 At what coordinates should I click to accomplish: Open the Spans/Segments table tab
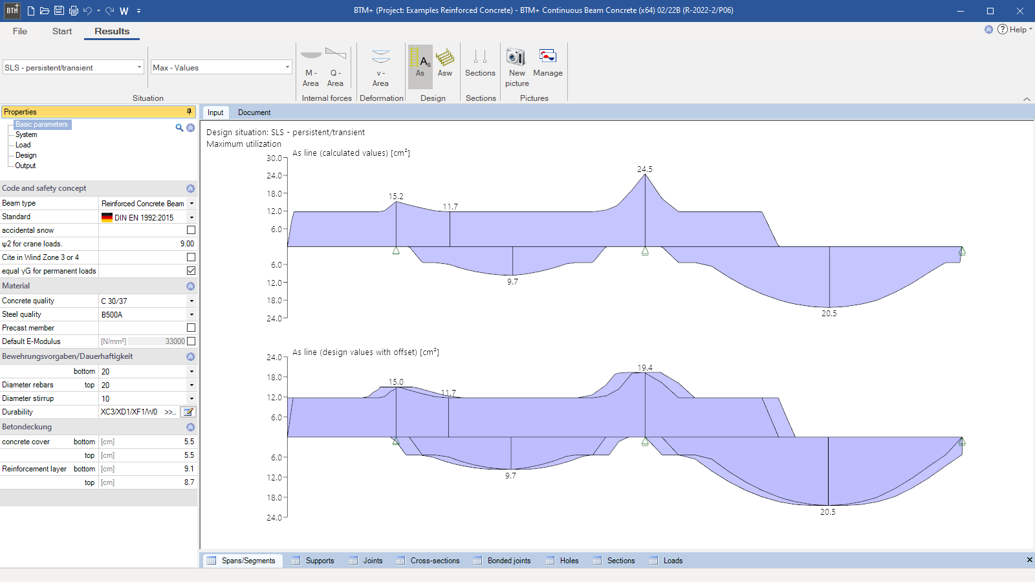(x=241, y=561)
